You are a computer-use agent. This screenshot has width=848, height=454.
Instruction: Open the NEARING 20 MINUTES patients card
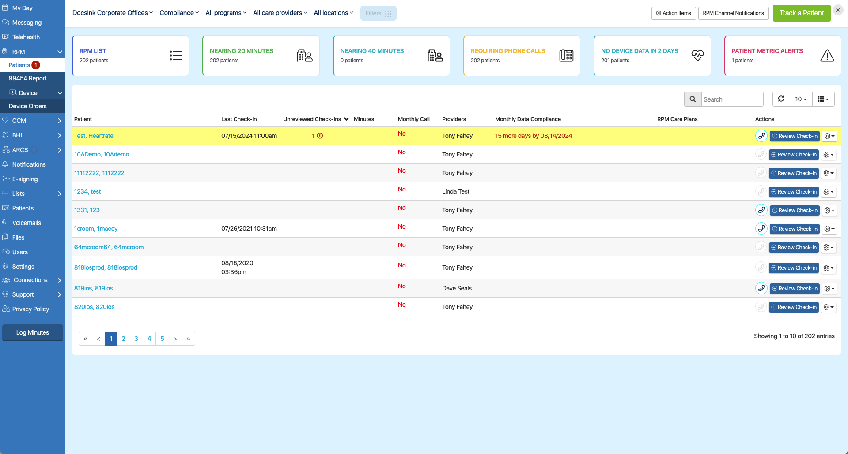[x=261, y=55]
